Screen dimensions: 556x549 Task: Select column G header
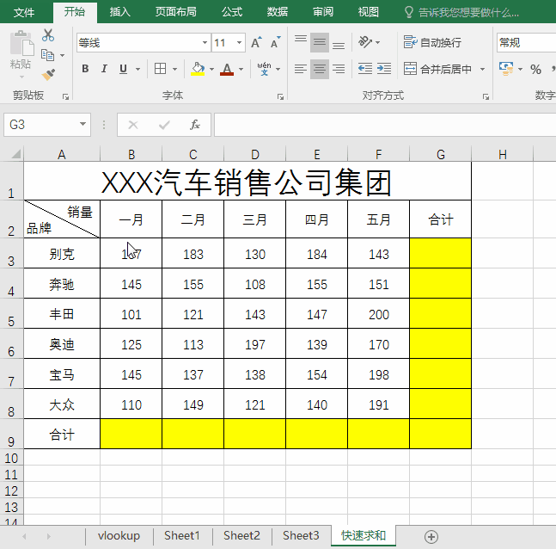[440, 155]
